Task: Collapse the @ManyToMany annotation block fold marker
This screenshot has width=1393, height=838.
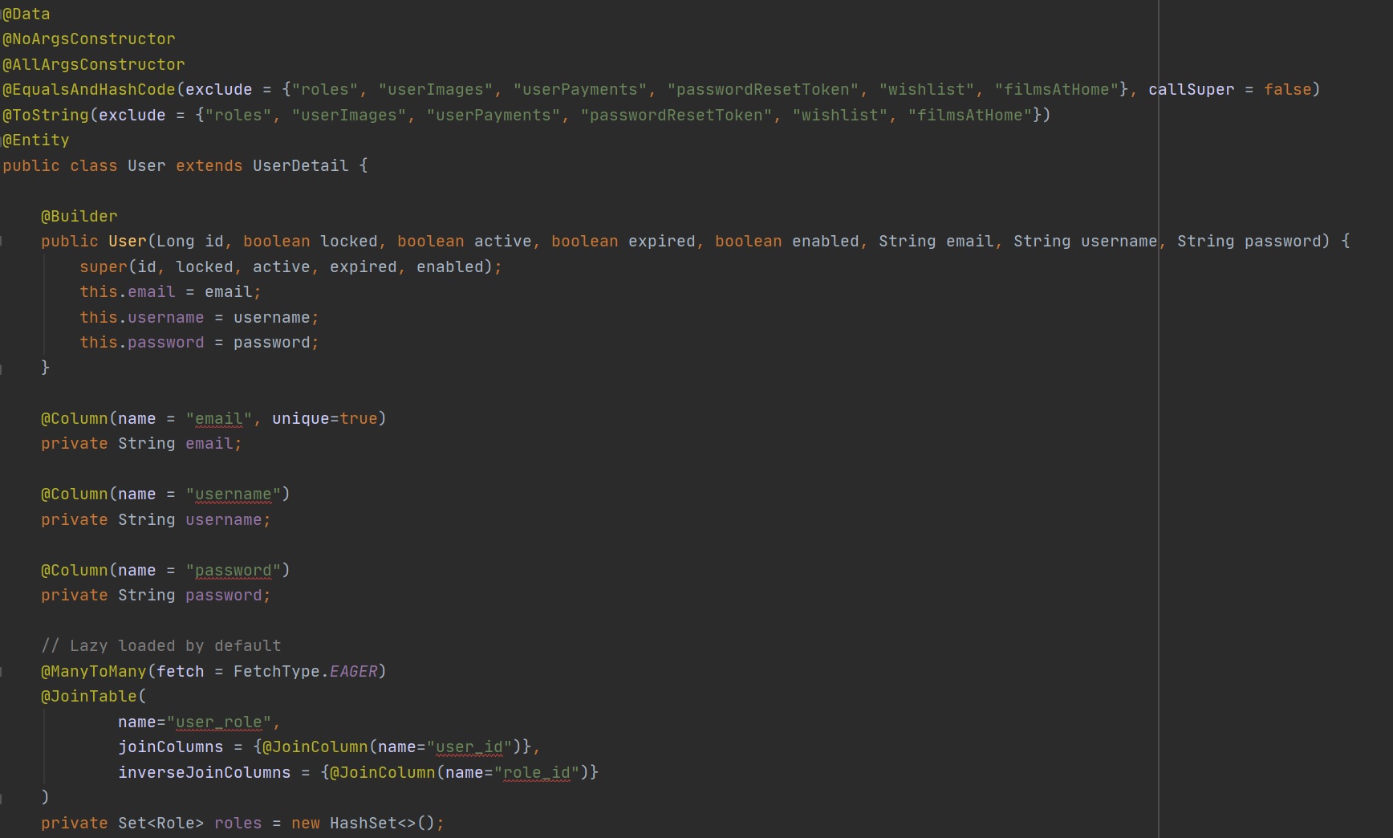Action: [2, 672]
